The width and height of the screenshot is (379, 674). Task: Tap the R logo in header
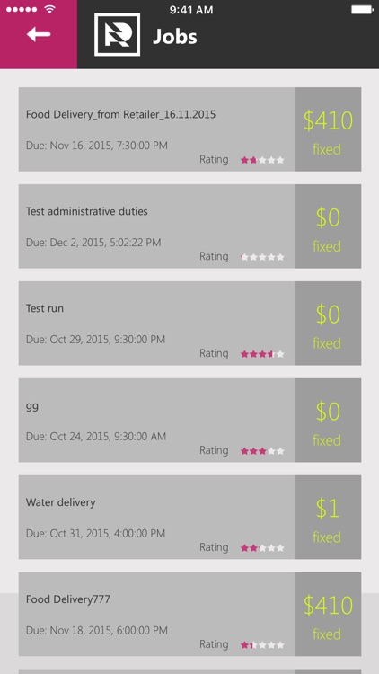coord(118,35)
